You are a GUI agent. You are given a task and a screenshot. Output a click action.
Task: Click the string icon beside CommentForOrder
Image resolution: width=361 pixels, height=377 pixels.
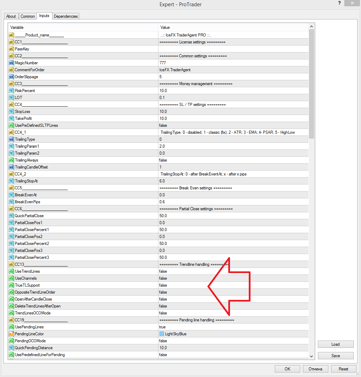click(11, 70)
